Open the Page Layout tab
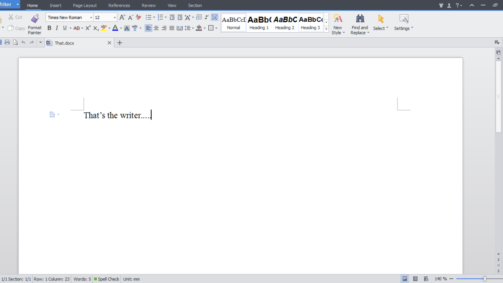Viewport: 503px width, 283px height. pos(85,5)
